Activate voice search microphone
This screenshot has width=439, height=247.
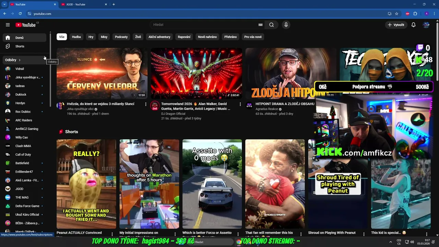click(x=286, y=25)
